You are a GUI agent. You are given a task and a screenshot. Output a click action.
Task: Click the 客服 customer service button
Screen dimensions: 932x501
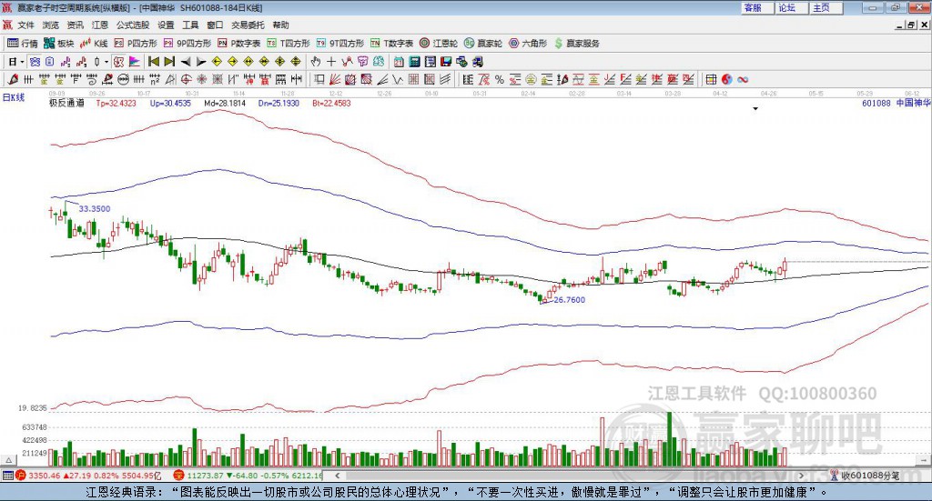[x=756, y=7]
